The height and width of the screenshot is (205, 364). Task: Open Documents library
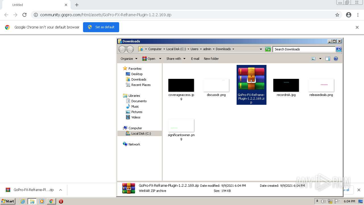pyautogui.click(x=139, y=101)
